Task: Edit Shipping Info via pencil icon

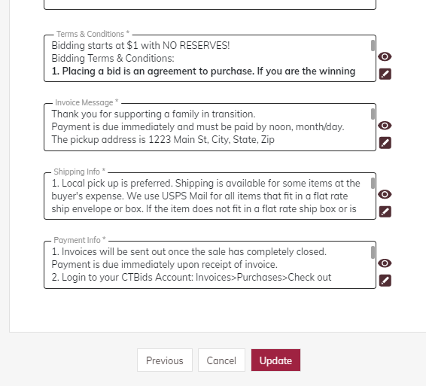Action: (x=385, y=211)
